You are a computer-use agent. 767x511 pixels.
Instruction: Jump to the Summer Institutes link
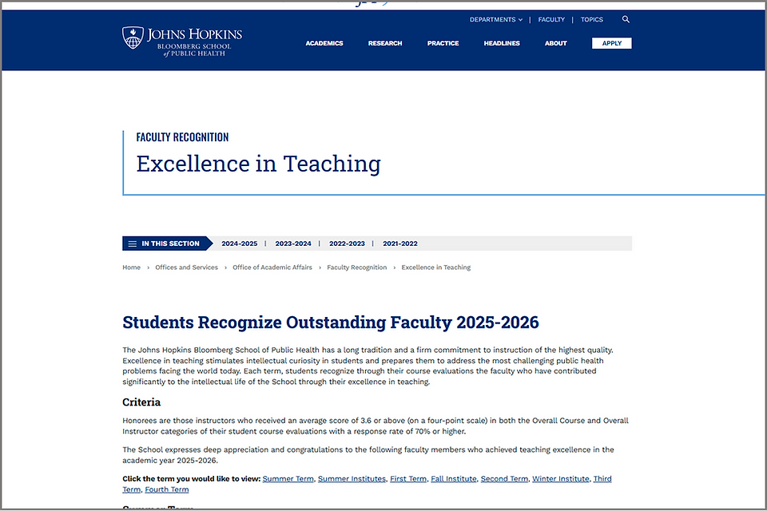352,479
